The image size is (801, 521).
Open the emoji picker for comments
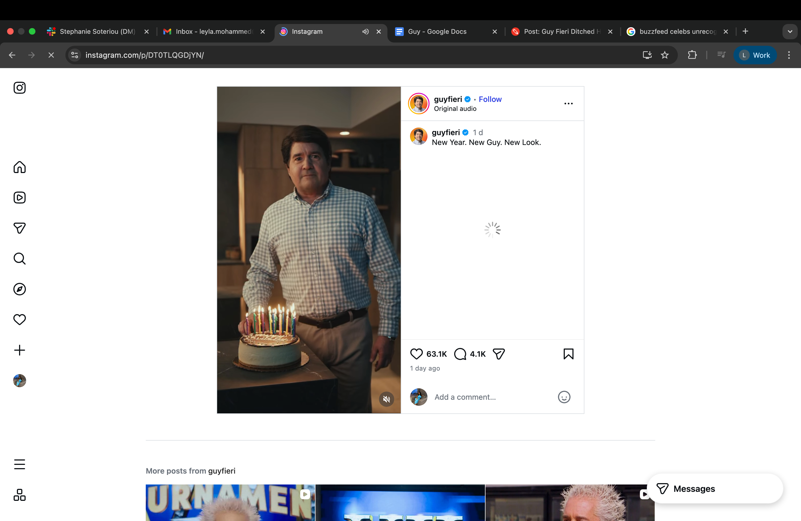pyautogui.click(x=564, y=397)
